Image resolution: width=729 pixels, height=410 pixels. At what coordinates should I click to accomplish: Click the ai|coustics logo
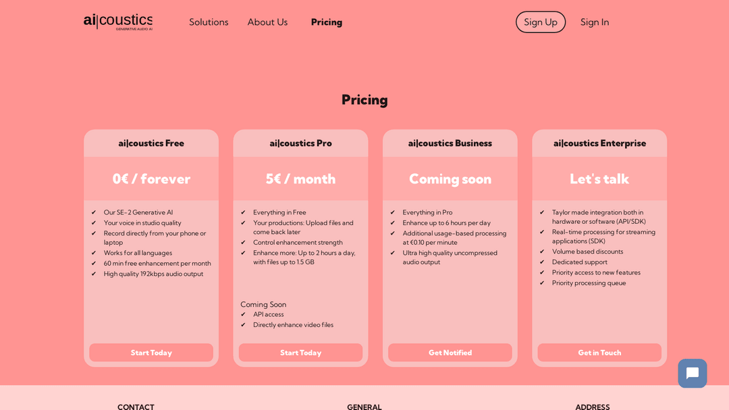pyautogui.click(x=118, y=22)
